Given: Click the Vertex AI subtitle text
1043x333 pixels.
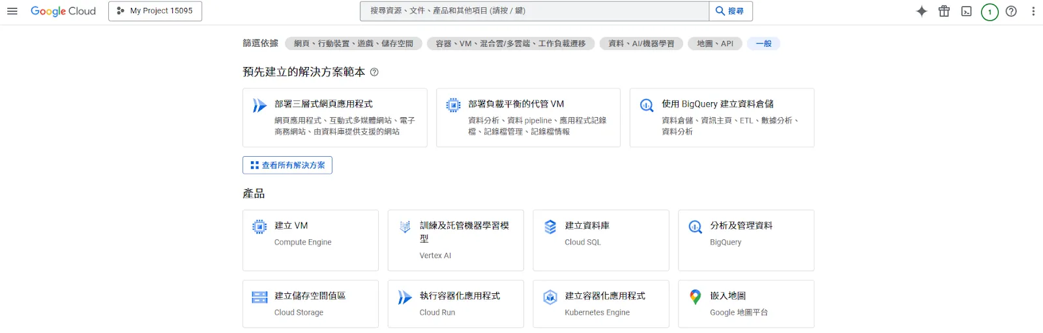Looking at the screenshot, I should point(435,256).
